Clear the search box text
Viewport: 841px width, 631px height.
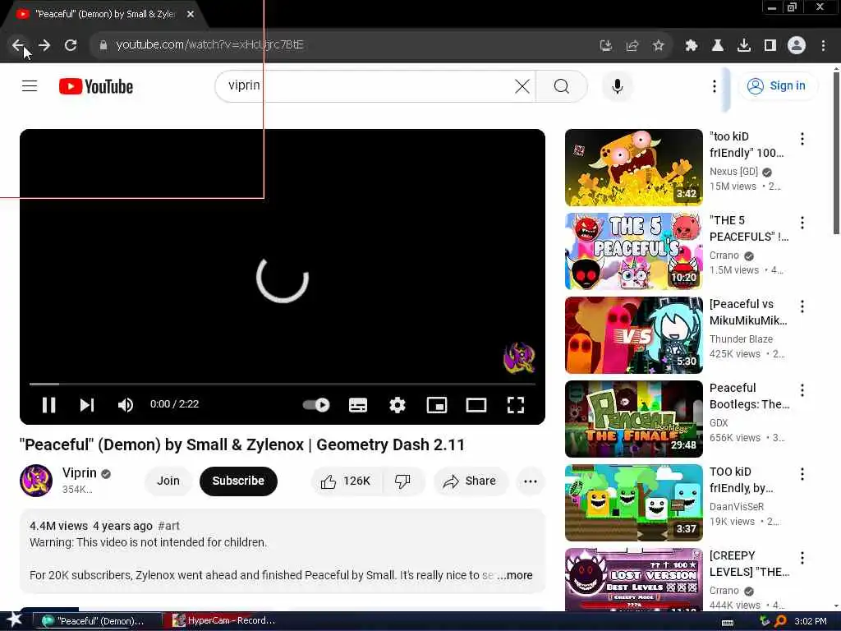(522, 86)
